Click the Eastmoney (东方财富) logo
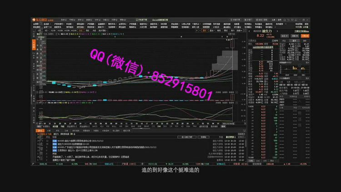This screenshot has height=192, width=341. point(40,20)
